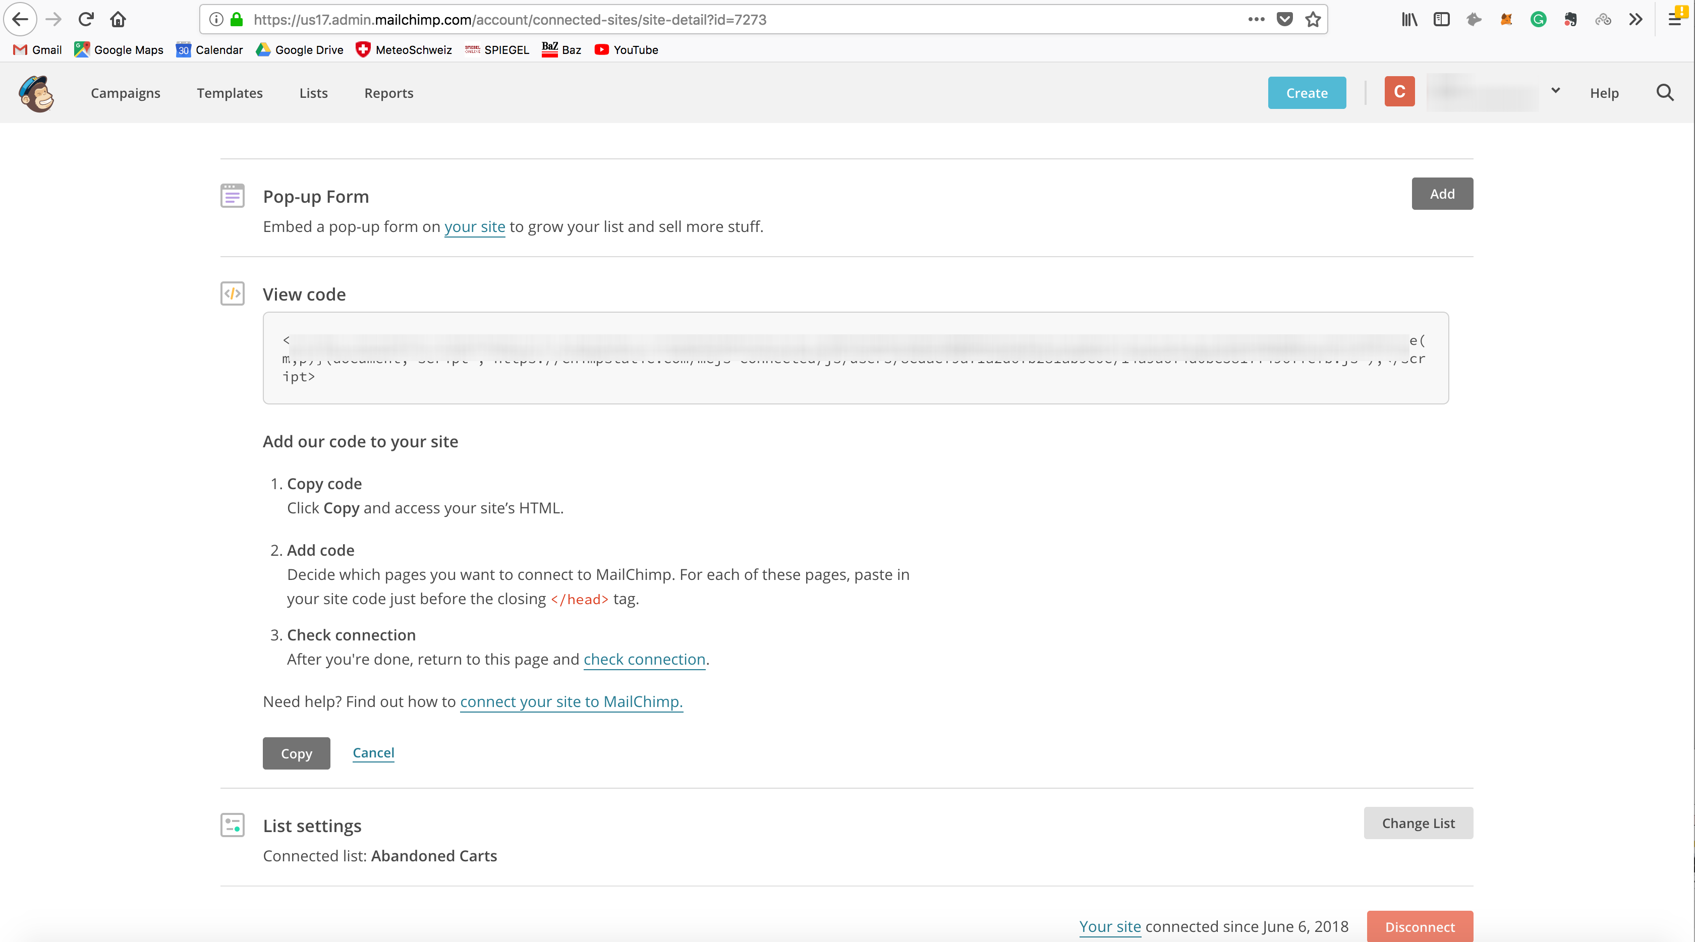Screen dimensions: 1695x942
Task: Open the Google Maps bookmark
Action: 119,49
